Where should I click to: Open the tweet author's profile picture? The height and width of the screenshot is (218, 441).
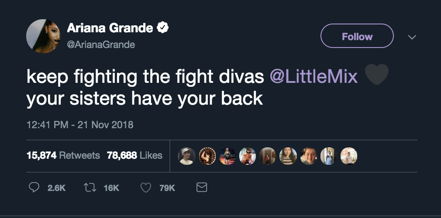tap(43, 36)
